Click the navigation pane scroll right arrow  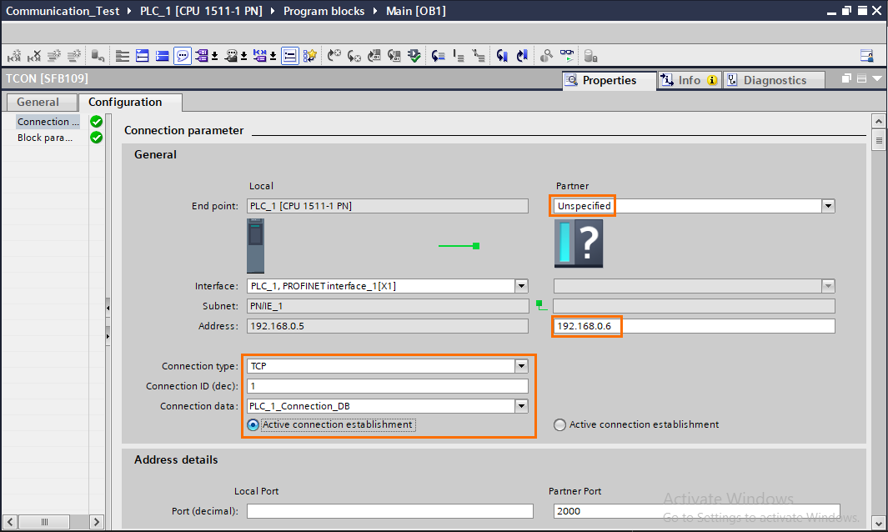tap(96, 522)
